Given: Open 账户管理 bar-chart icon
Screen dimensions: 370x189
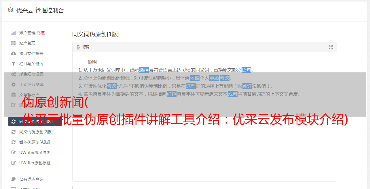Looking at the screenshot, I should 13,33.
